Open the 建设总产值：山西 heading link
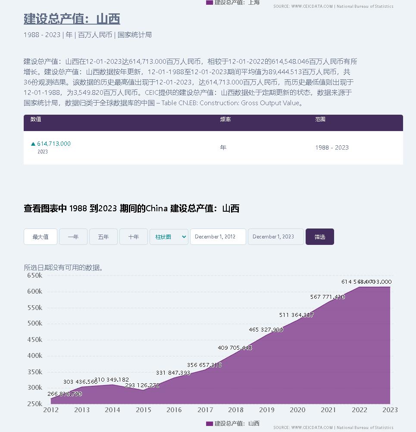 (x=72, y=19)
